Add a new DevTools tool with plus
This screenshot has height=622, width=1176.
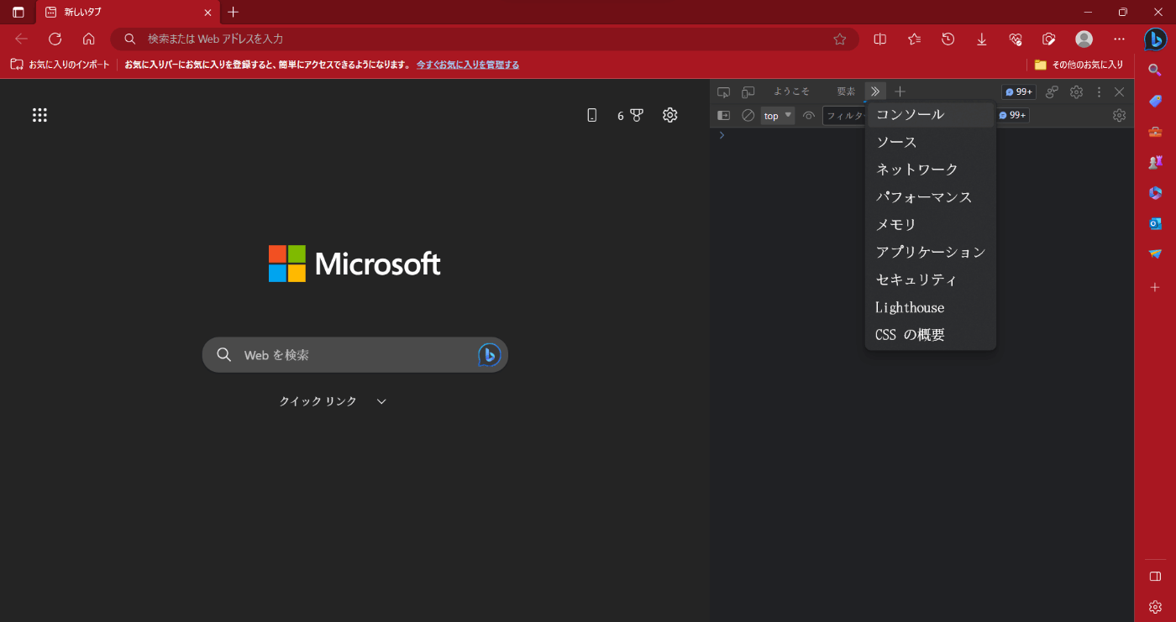click(x=900, y=91)
